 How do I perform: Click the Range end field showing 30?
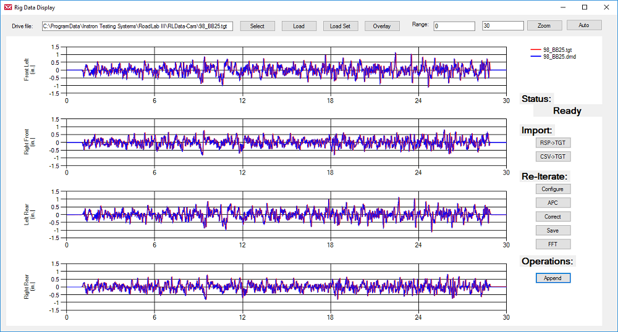502,26
